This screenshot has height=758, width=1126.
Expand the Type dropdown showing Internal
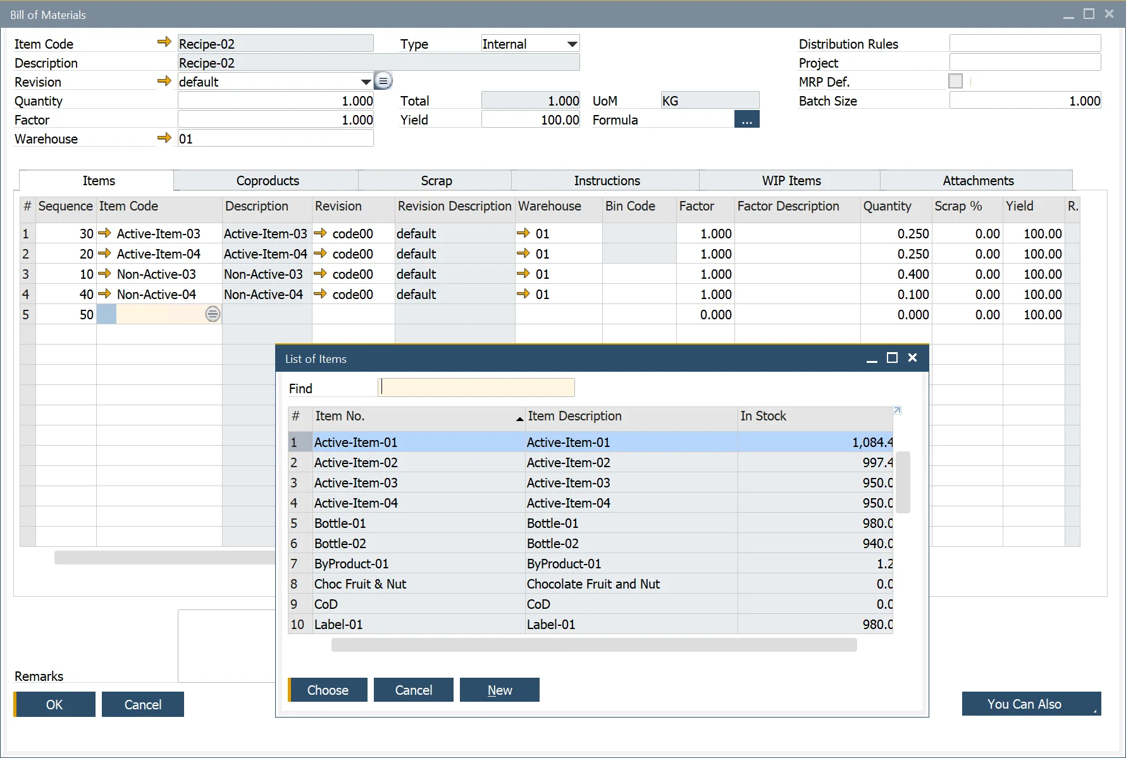coord(572,44)
